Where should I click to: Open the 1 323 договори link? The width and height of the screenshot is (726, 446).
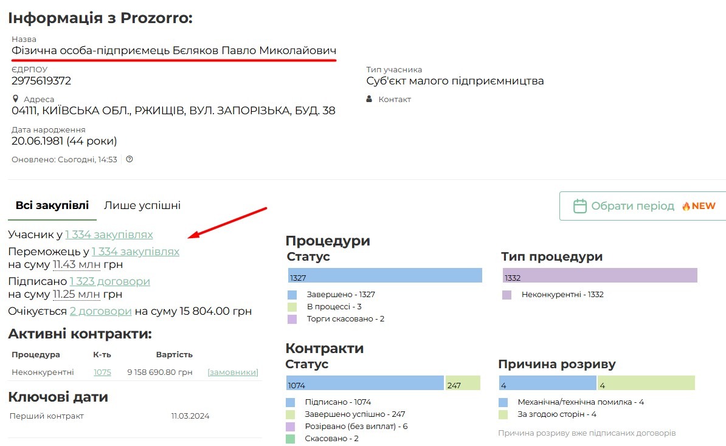pyautogui.click(x=109, y=281)
